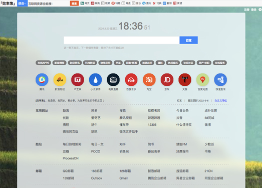262x188 pixels.
Task: Focus the top bar search input
Action: (49, 4)
